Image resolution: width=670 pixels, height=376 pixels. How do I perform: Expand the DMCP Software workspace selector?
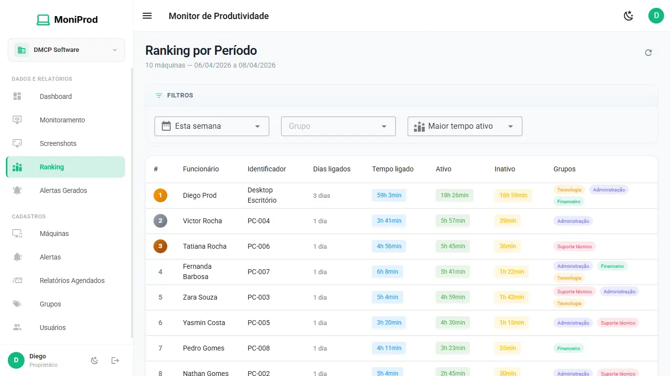click(66, 49)
